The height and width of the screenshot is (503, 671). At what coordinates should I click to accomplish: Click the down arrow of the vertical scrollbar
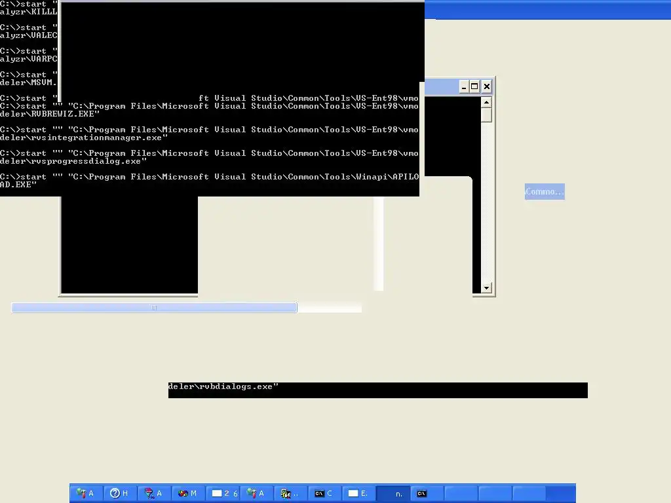click(x=486, y=288)
